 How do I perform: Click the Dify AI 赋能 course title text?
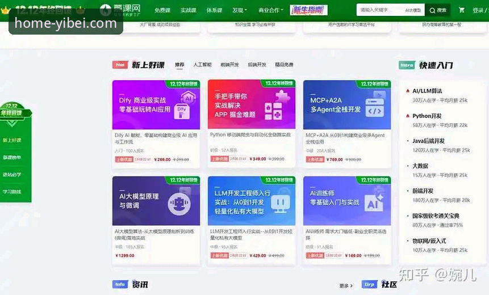156,138
